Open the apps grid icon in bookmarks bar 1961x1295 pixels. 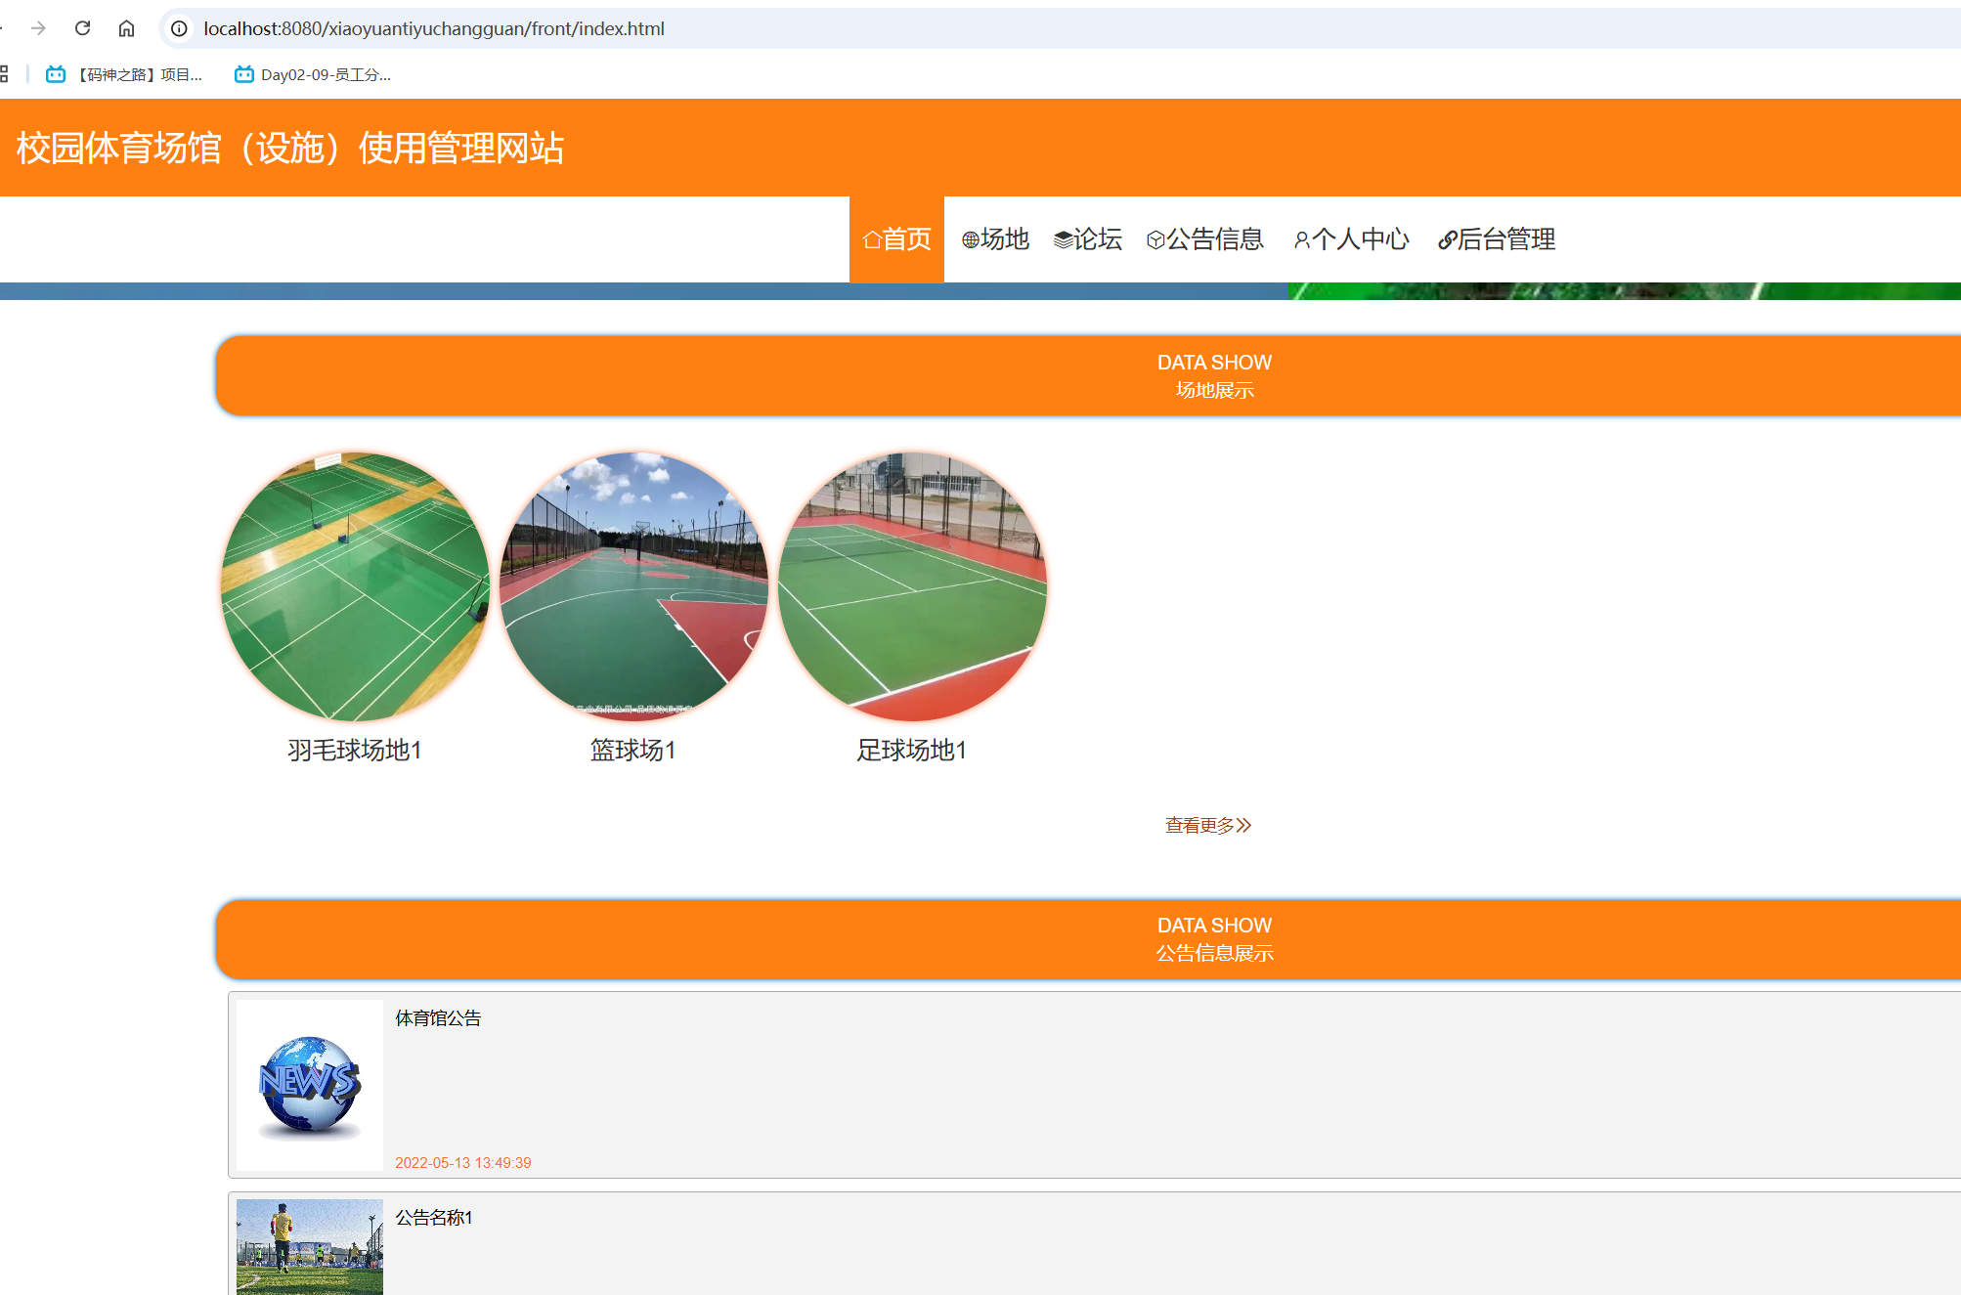pos(4,74)
